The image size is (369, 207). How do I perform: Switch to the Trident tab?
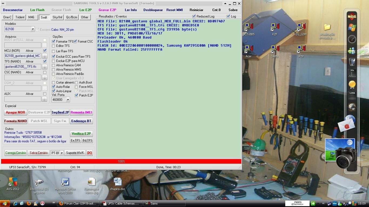(20, 17)
